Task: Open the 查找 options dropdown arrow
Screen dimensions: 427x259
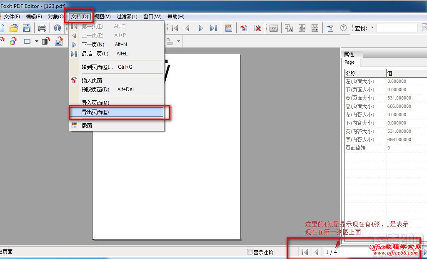Action: pyautogui.click(x=372, y=28)
